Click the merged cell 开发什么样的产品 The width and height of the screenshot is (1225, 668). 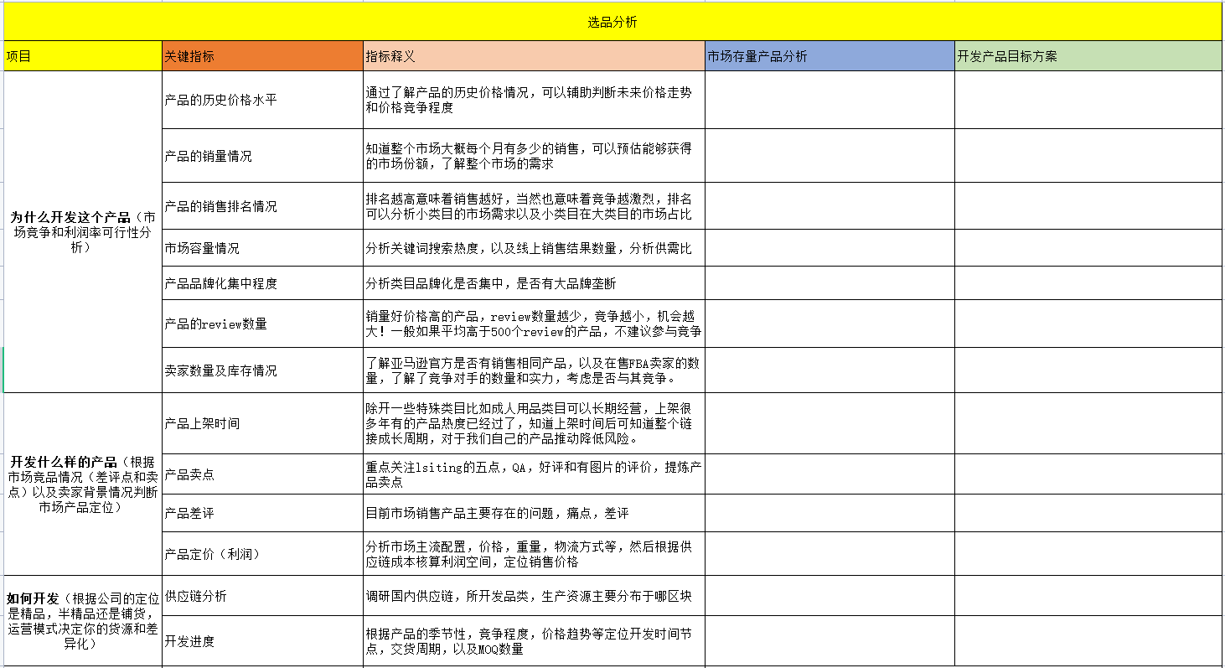[x=83, y=484]
